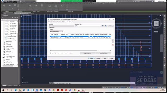The height and width of the screenshot is (93, 167).
Task: Switch to AutoCAD taskbar icon
Action: [79, 90]
